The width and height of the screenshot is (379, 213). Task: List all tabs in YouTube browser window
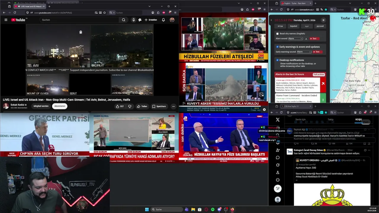(150, 6)
